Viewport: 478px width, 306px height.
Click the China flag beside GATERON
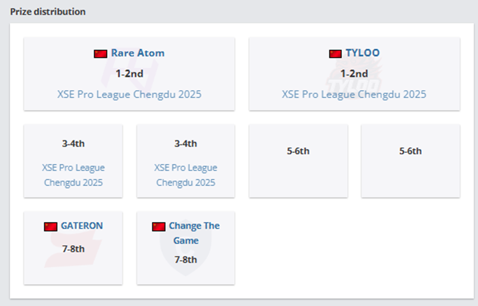[x=51, y=227]
